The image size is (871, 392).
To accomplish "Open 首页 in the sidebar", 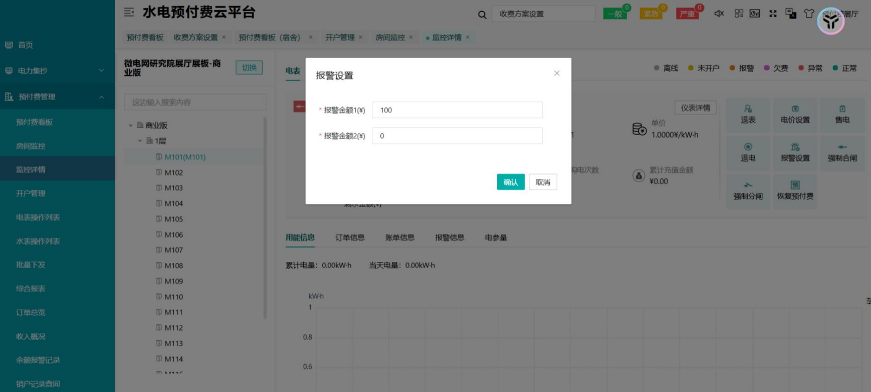I will [26, 45].
